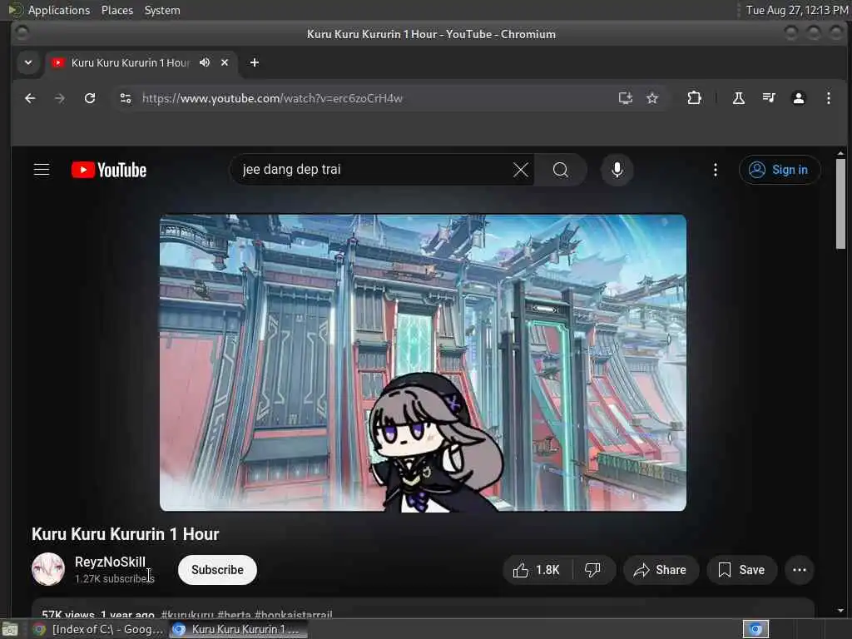852x639 pixels.
Task: Click the page vertical scrollbar
Action: tap(840, 204)
